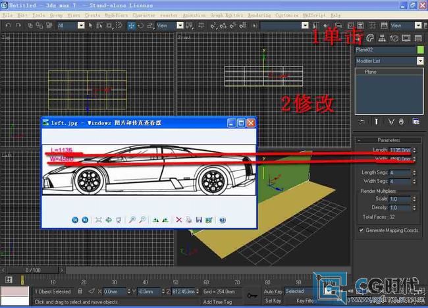This screenshot has width=428, height=308.
Task: Click the Help icon in picture viewer
Action: coord(223,220)
